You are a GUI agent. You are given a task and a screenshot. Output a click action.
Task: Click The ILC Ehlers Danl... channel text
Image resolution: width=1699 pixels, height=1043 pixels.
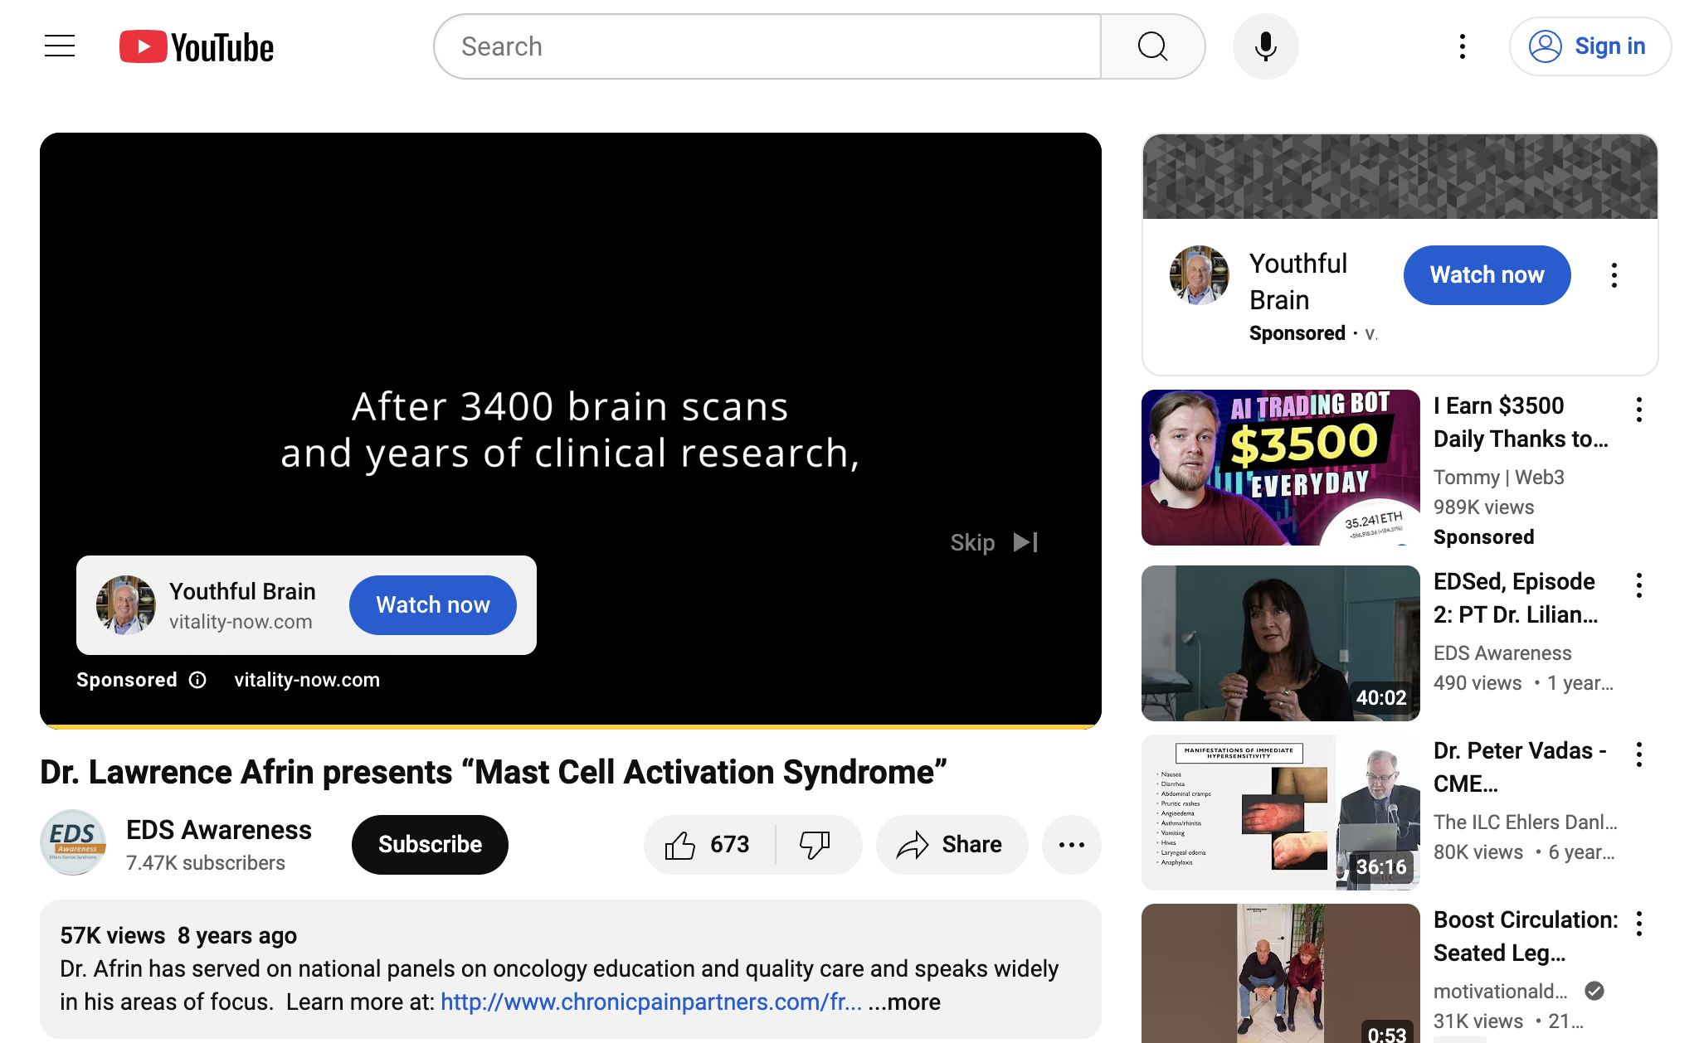click(1526, 822)
